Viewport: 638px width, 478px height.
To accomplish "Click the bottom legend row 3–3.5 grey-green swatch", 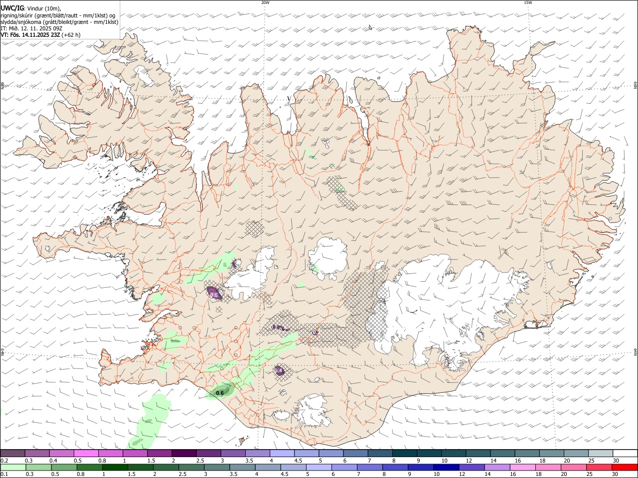I will point(216,468).
